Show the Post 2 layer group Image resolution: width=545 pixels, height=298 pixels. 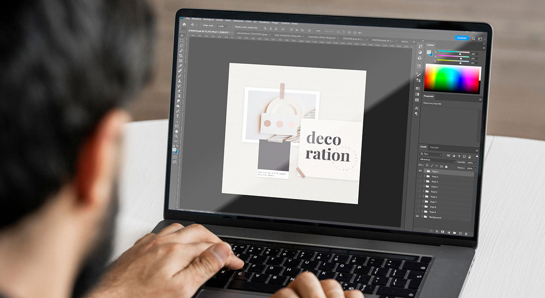[x=419, y=176]
